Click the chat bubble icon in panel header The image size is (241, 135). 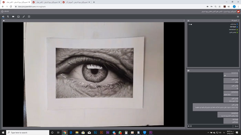pyautogui.click(x=188, y=71)
